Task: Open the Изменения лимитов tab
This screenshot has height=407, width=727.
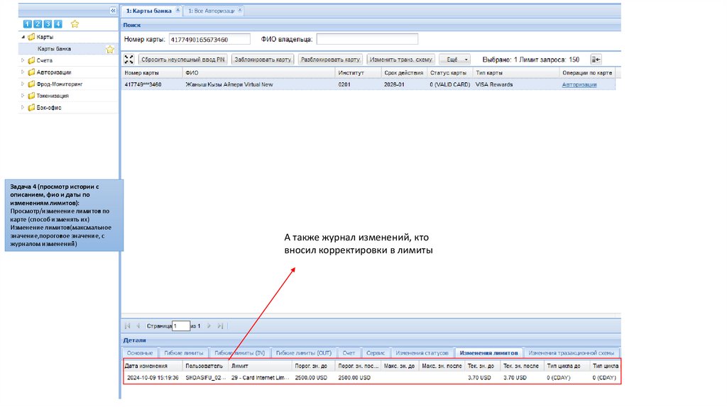Action: [488, 353]
